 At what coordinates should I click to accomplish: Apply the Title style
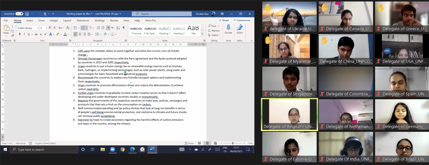[x=193, y=30]
